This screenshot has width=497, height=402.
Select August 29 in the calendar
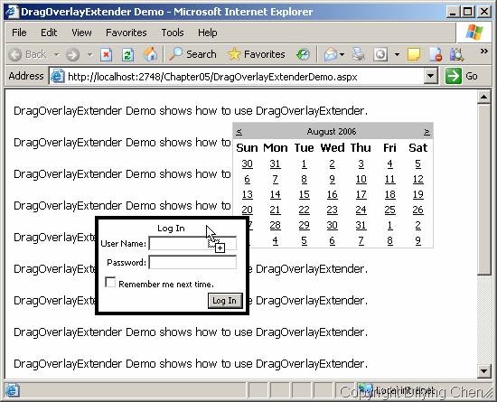click(304, 225)
